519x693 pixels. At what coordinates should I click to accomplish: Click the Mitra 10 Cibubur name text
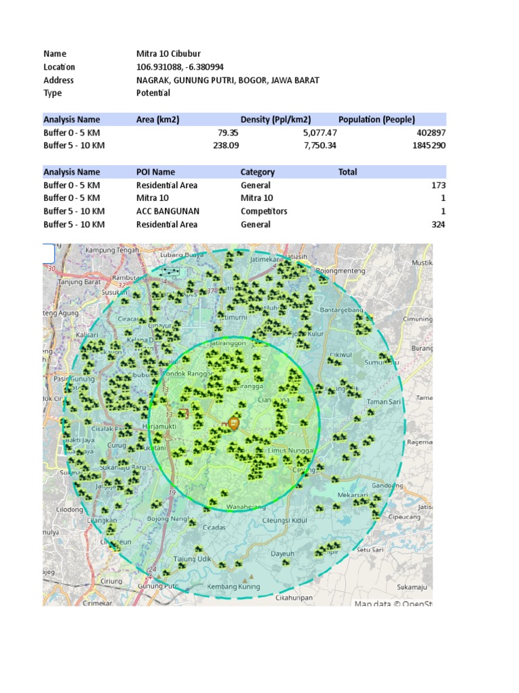pyautogui.click(x=168, y=54)
